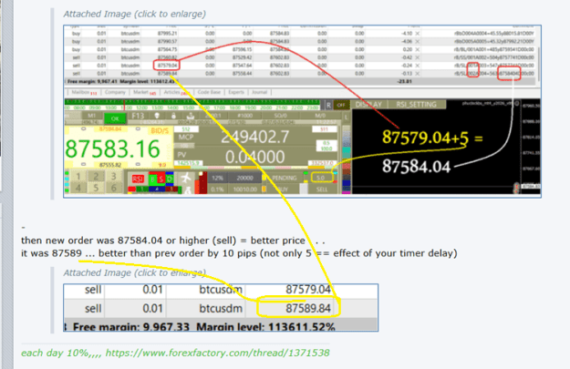Click the SQ/0 header cell

(281, 116)
